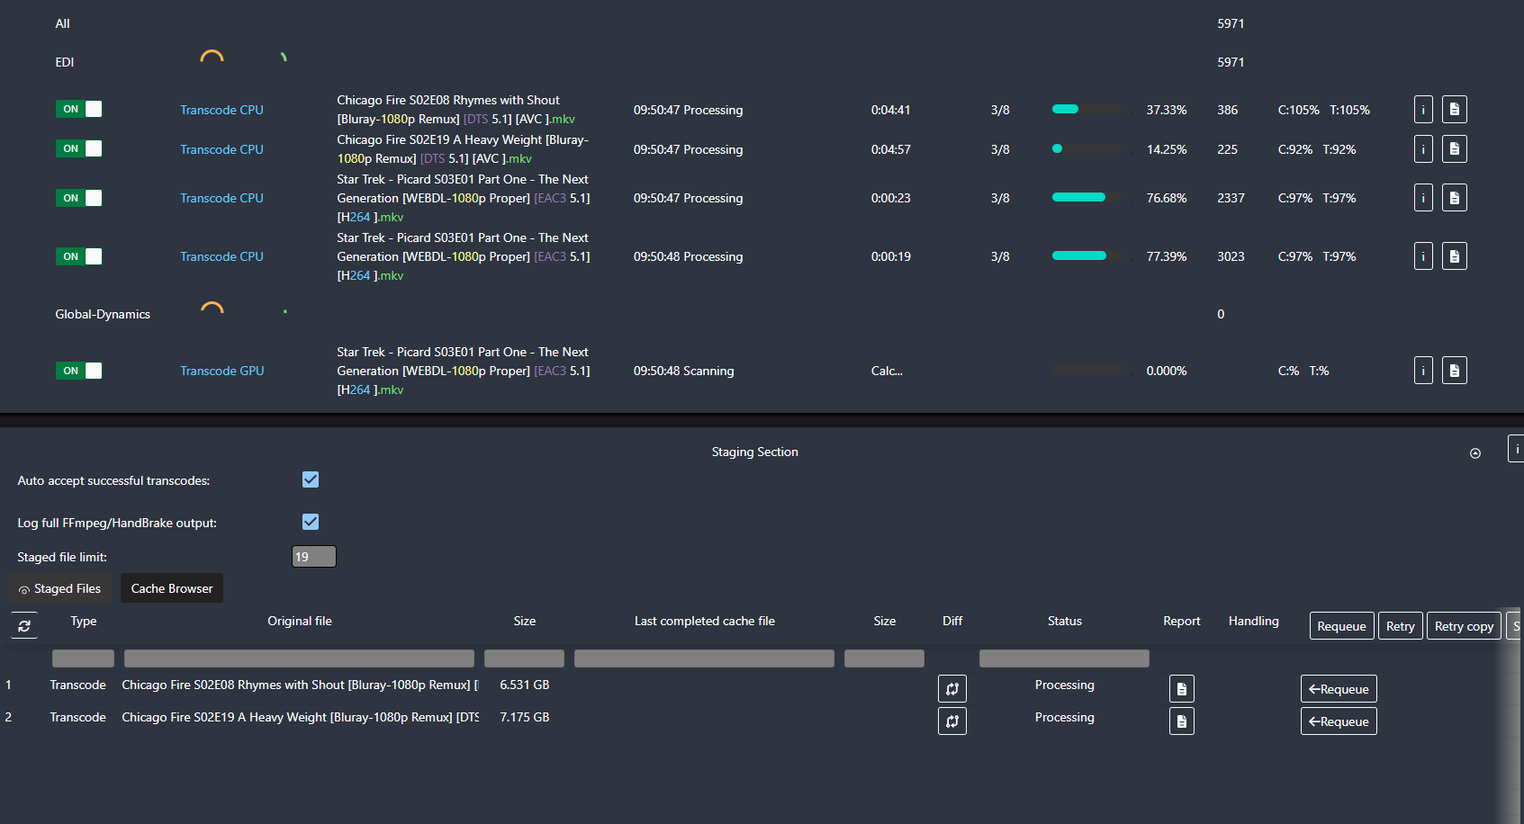
Task: Requeue the Chicago Fire S02E08 staged file
Action: pyautogui.click(x=1339, y=688)
